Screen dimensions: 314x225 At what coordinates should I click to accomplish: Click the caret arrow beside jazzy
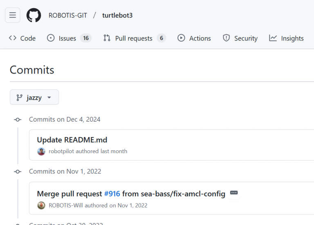coord(49,98)
